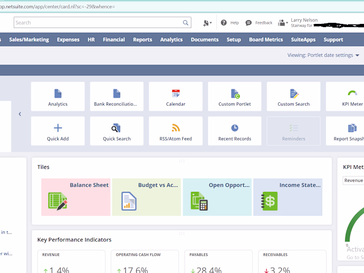Viewport: 364px width, 273px height.
Task: Click the Key Performance Indicators title
Action: coord(74,240)
